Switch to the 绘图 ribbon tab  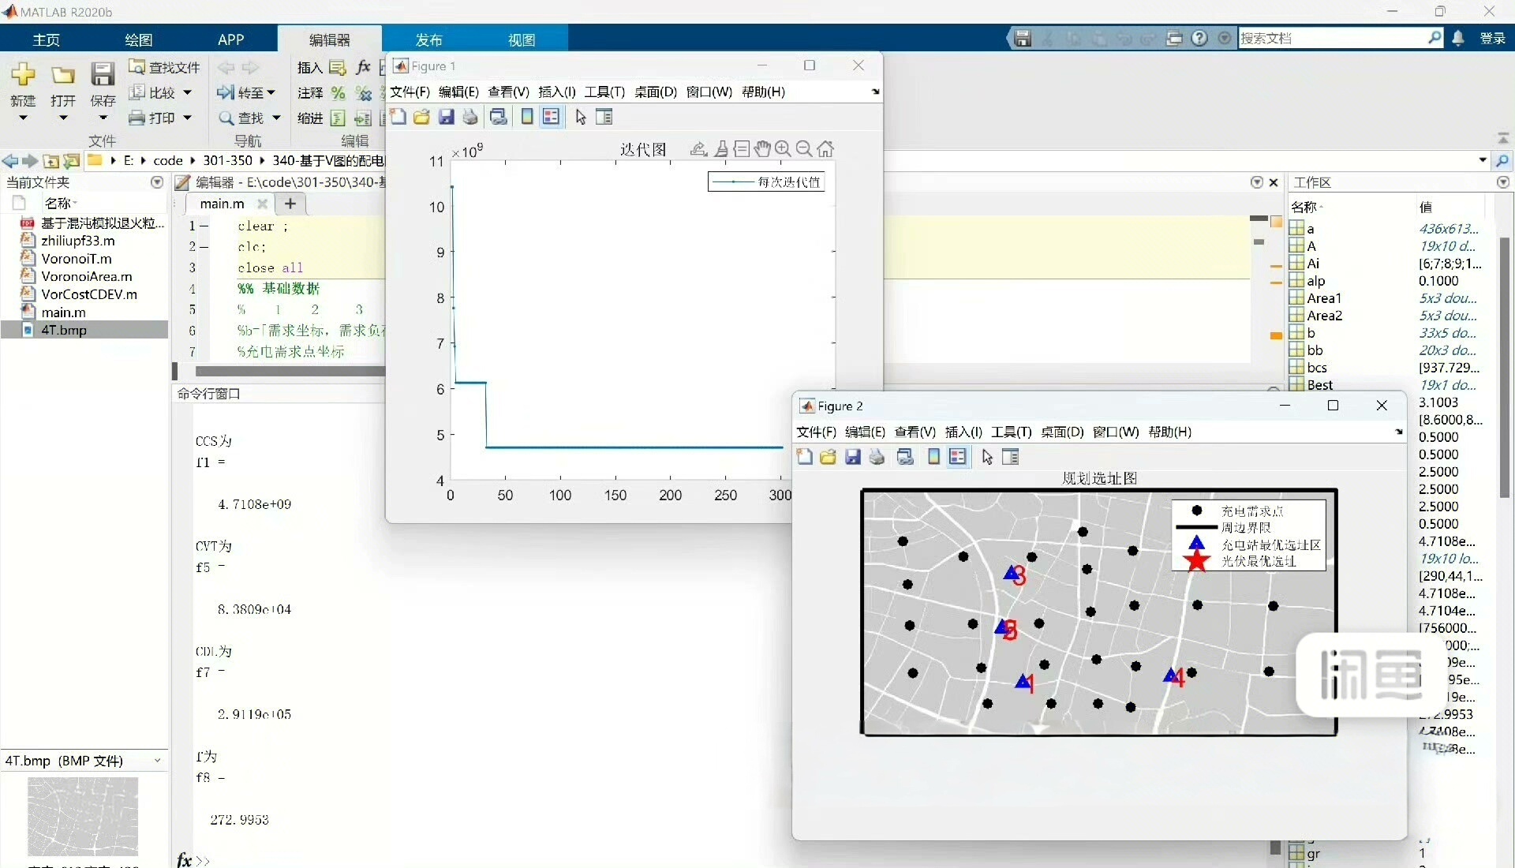click(x=138, y=39)
